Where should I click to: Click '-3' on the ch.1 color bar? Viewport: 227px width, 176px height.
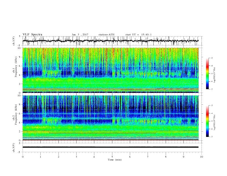[x=211, y=58]
